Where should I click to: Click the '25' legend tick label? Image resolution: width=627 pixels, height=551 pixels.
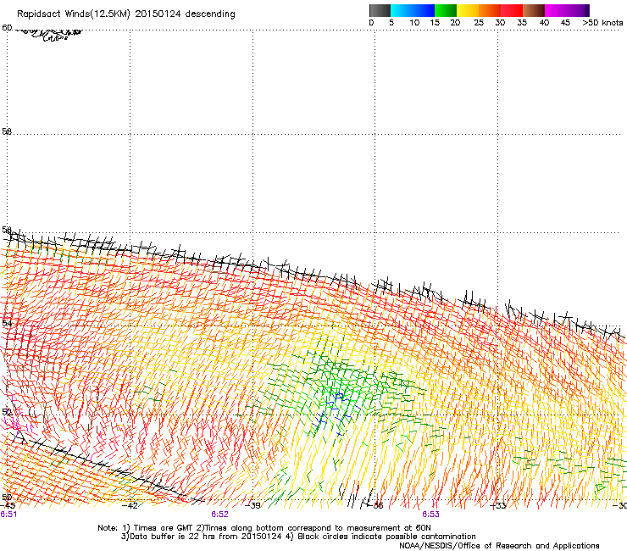[478, 23]
